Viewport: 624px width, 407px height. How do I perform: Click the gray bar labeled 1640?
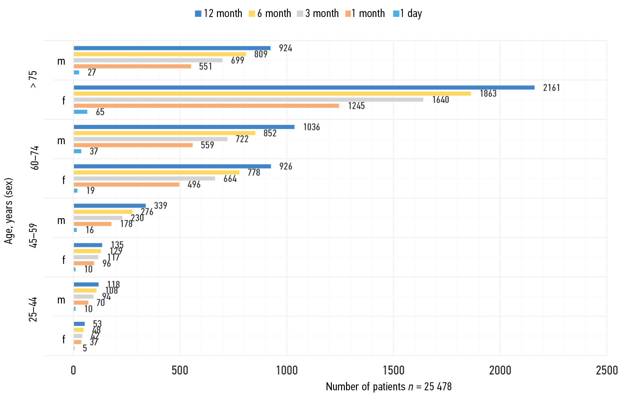tap(248, 100)
